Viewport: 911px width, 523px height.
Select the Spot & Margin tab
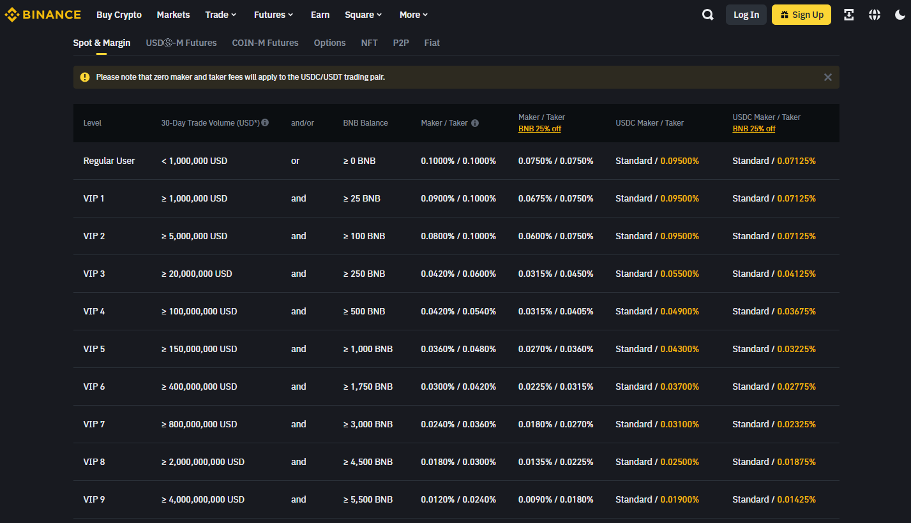pos(102,43)
